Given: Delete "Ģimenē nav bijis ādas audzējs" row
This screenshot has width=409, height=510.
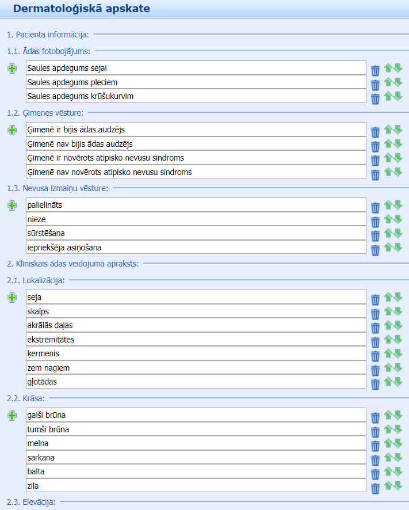Looking at the screenshot, I should click(375, 146).
